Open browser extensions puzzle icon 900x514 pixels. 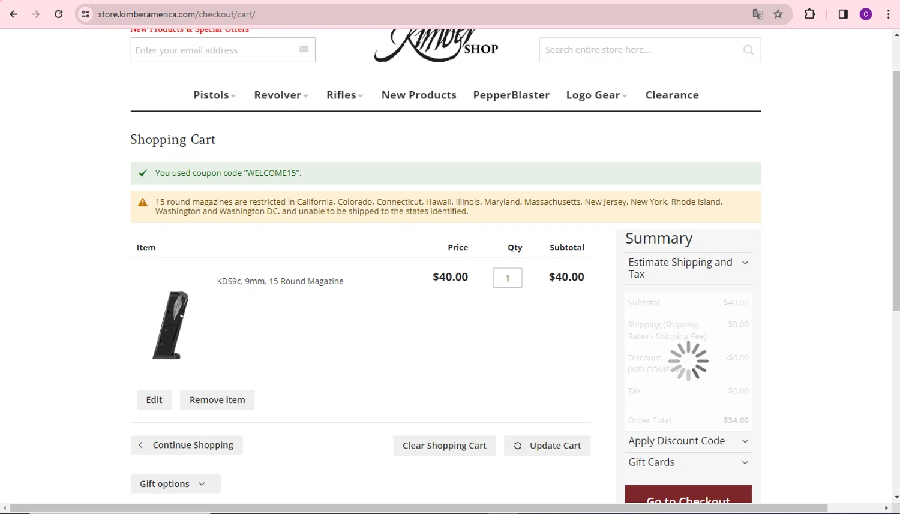[809, 14]
